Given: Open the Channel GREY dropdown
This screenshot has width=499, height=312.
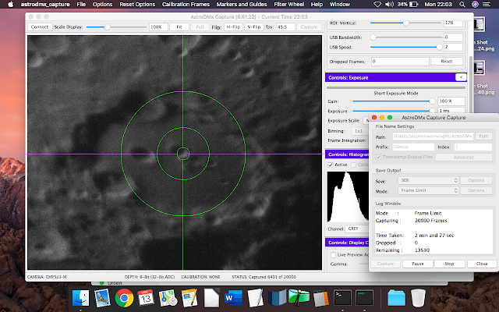Looking at the screenshot, I should (x=356, y=229).
